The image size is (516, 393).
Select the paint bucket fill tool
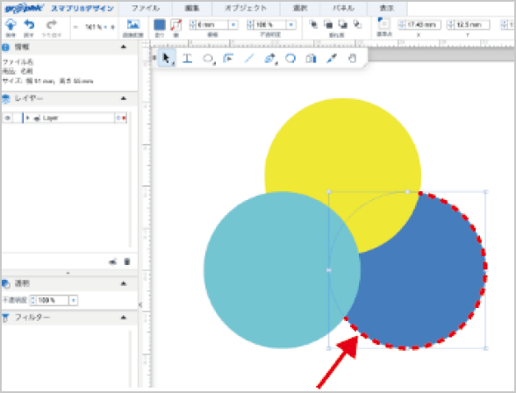tap(311, 59)
